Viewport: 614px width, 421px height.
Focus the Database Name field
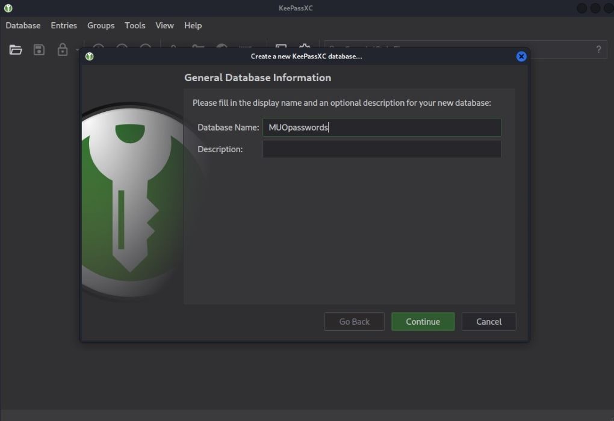382,127
